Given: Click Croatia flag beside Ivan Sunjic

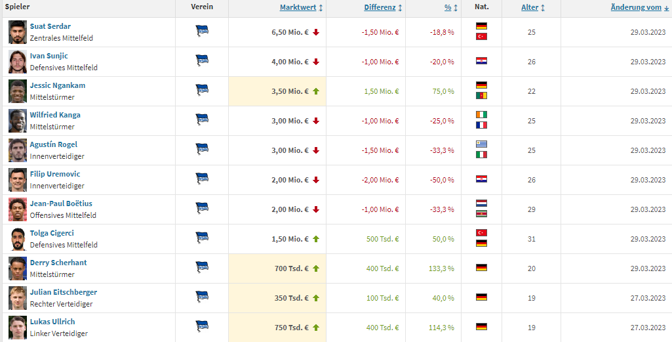Looking at the screenshot, I should (x=481, y=61).
